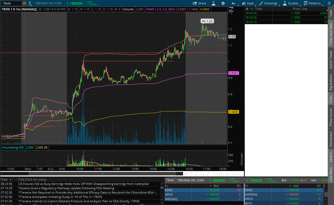Open the Drawings menu
The width and height of the screenshot is (334, 205).
(x=268, y=3)
